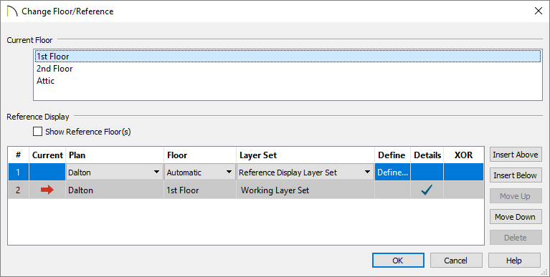Open the Plan dropdown showing Dalton
The height and width of the screenshot is (277, 550).
coord(114,172)
